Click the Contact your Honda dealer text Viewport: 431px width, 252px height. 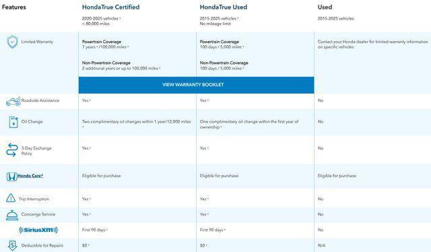[x=372, y=44]
